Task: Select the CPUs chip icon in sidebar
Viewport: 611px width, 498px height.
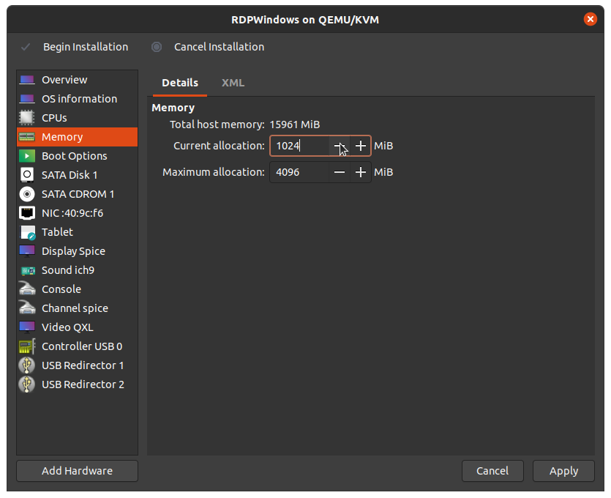Action: [x=27, y=118]
